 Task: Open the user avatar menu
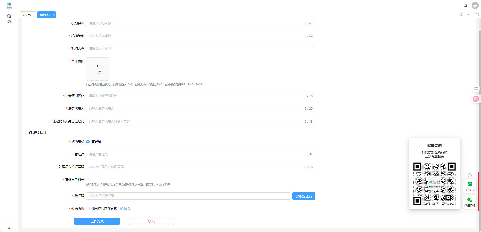pos(475,5)
